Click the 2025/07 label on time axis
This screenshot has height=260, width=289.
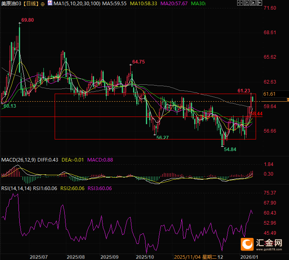pos(39,256)
